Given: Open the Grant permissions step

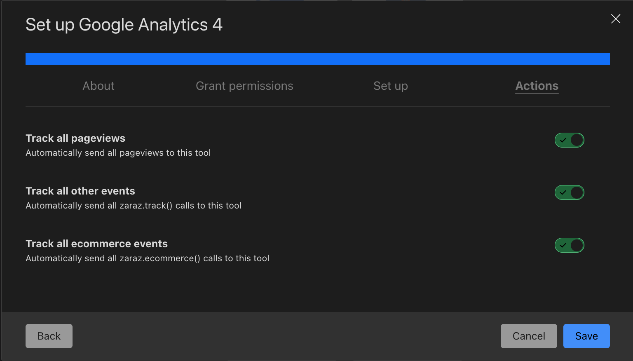Looking at the screenshot, I should [244, 86].
